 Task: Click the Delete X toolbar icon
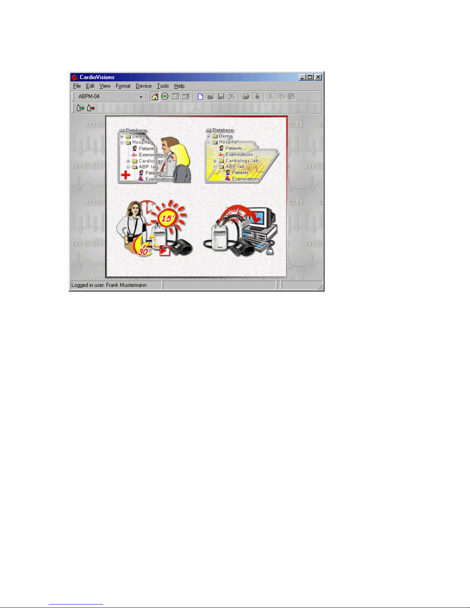pyautogui.click(x=232, y=97)
